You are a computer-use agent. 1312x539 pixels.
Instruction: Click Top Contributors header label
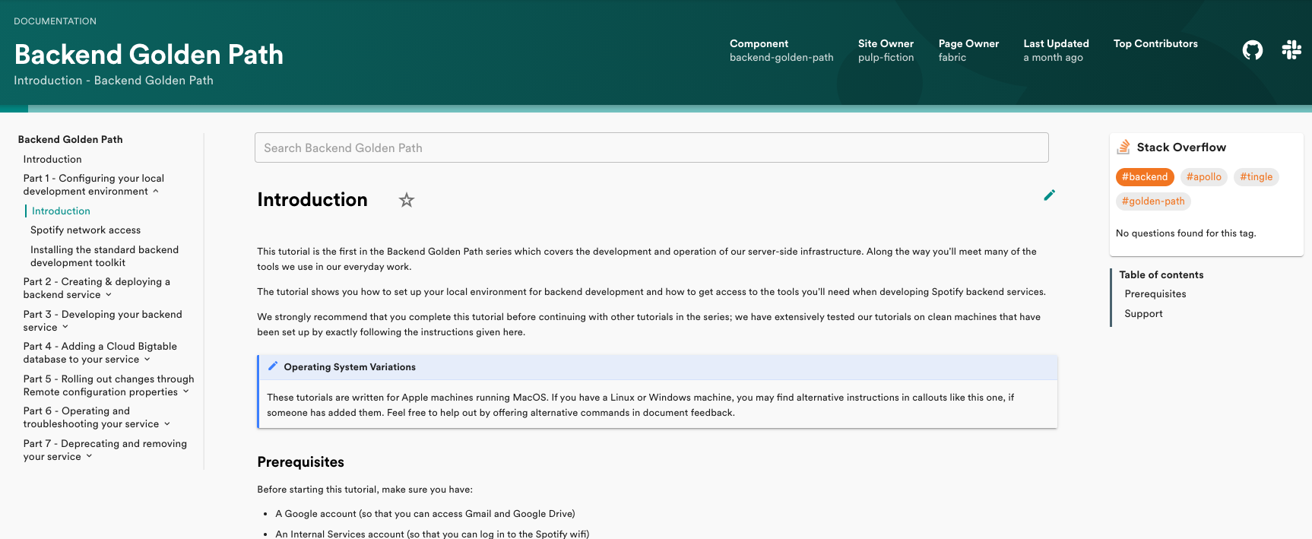[x=1155, y=44]
